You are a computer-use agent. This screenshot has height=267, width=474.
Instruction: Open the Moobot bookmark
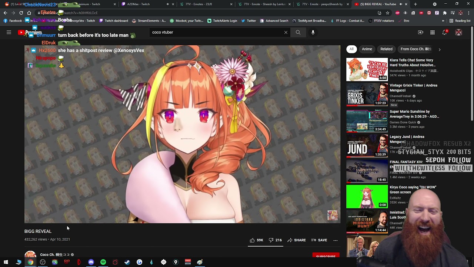pos(187,21)
